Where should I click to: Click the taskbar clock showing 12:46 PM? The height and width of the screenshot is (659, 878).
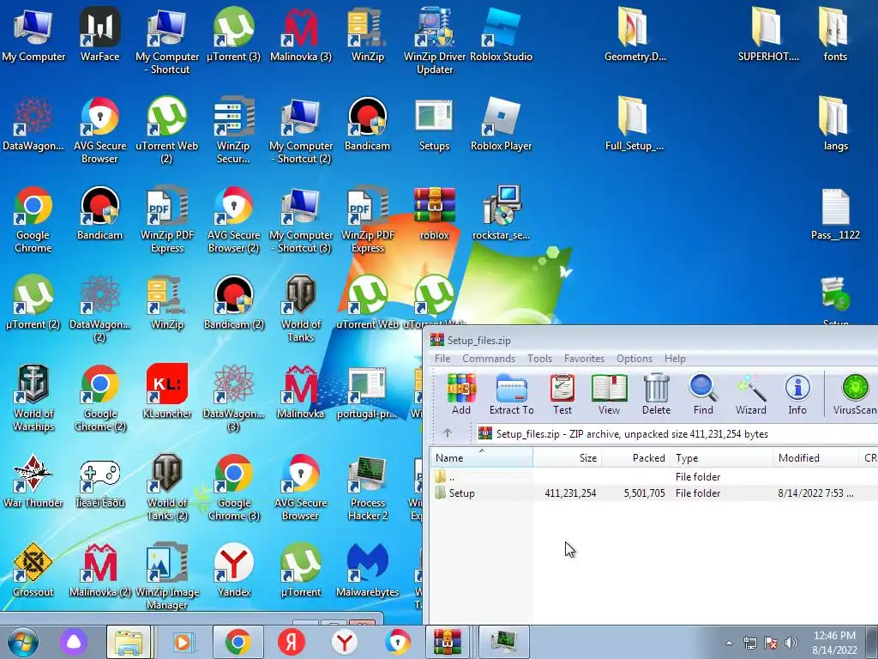[834, 643]
